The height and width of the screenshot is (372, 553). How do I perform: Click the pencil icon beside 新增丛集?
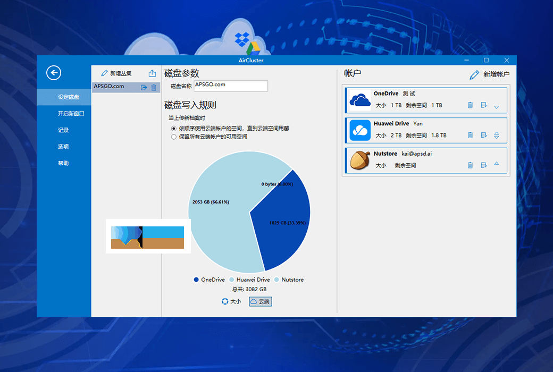[x=104, y=73]
